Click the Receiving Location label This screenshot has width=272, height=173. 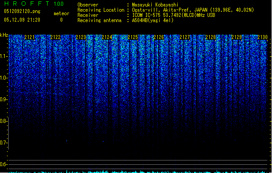click(x=101, y=10)
